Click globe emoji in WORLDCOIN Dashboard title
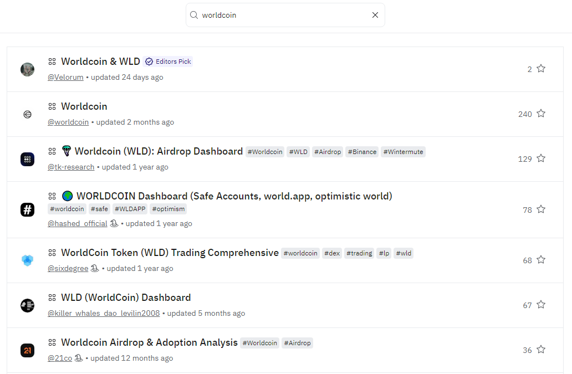The image size is (572, 374). (67, 196)
